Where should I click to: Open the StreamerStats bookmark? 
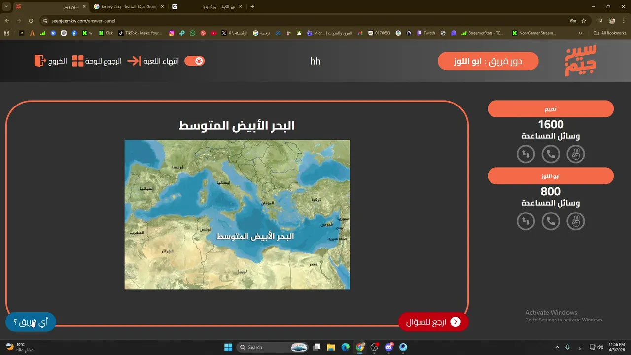[x=483, y=33]
